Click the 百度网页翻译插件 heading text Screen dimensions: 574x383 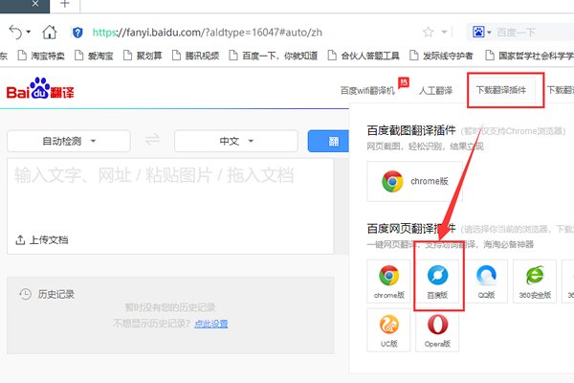point(411,229)
